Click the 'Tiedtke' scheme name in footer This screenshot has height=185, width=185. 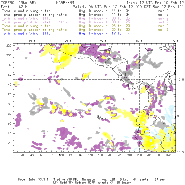59,179
